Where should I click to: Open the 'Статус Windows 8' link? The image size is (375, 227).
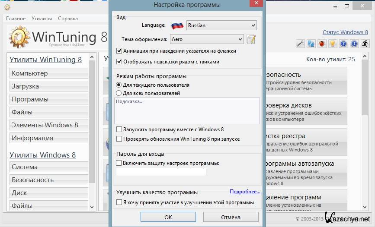(345, 32)
